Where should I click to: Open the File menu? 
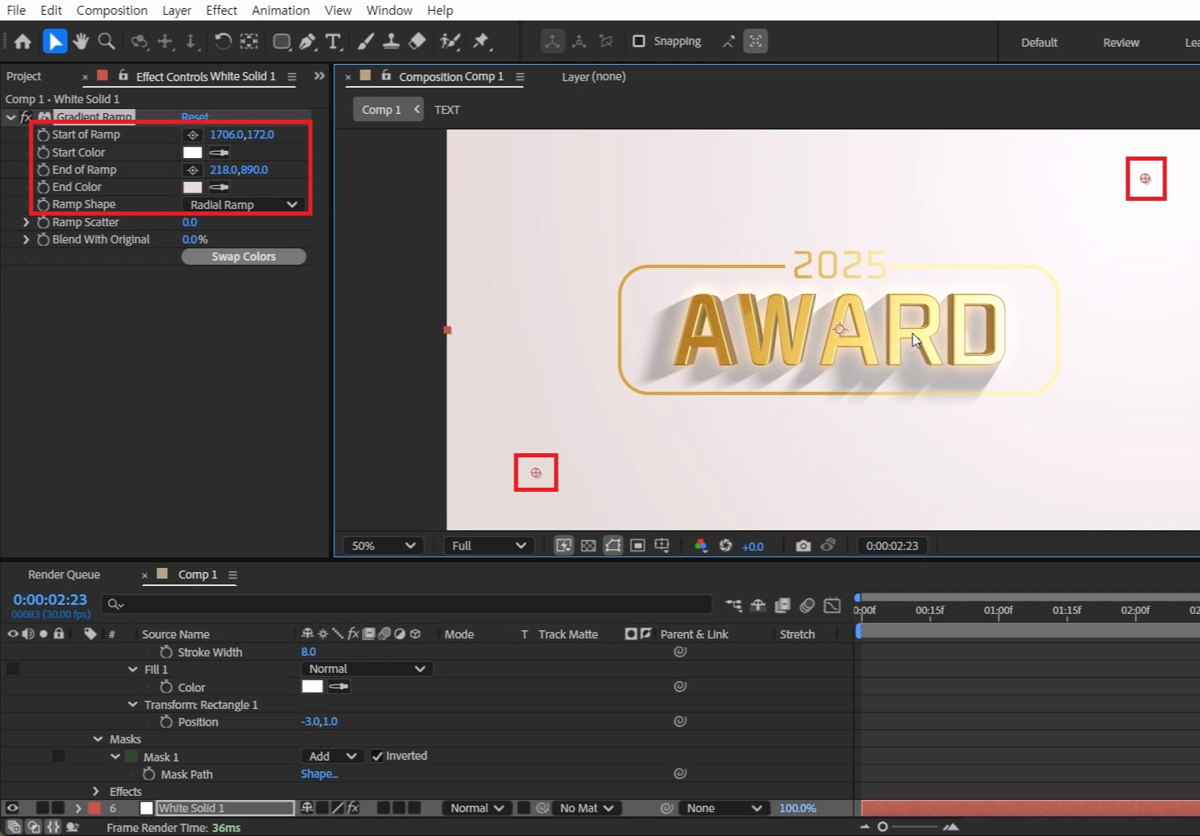(x=16, y=10)
